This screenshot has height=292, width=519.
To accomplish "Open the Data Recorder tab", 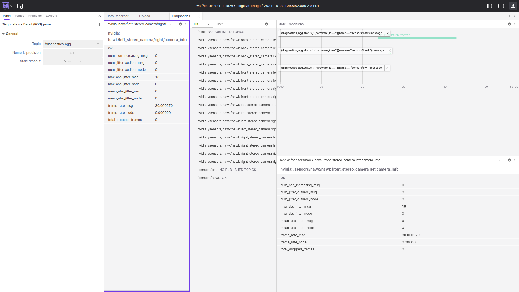I will coord(117,16).
